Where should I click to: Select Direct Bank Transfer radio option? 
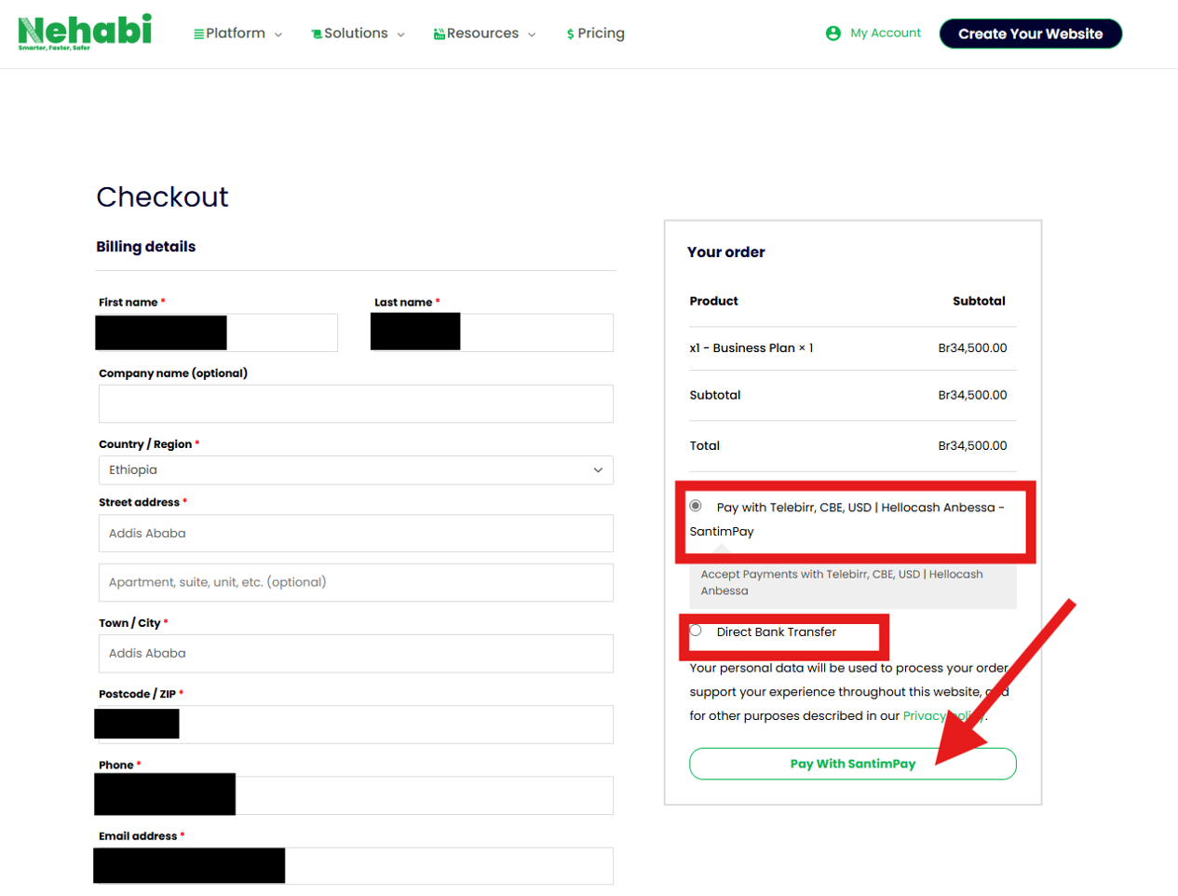696,631
